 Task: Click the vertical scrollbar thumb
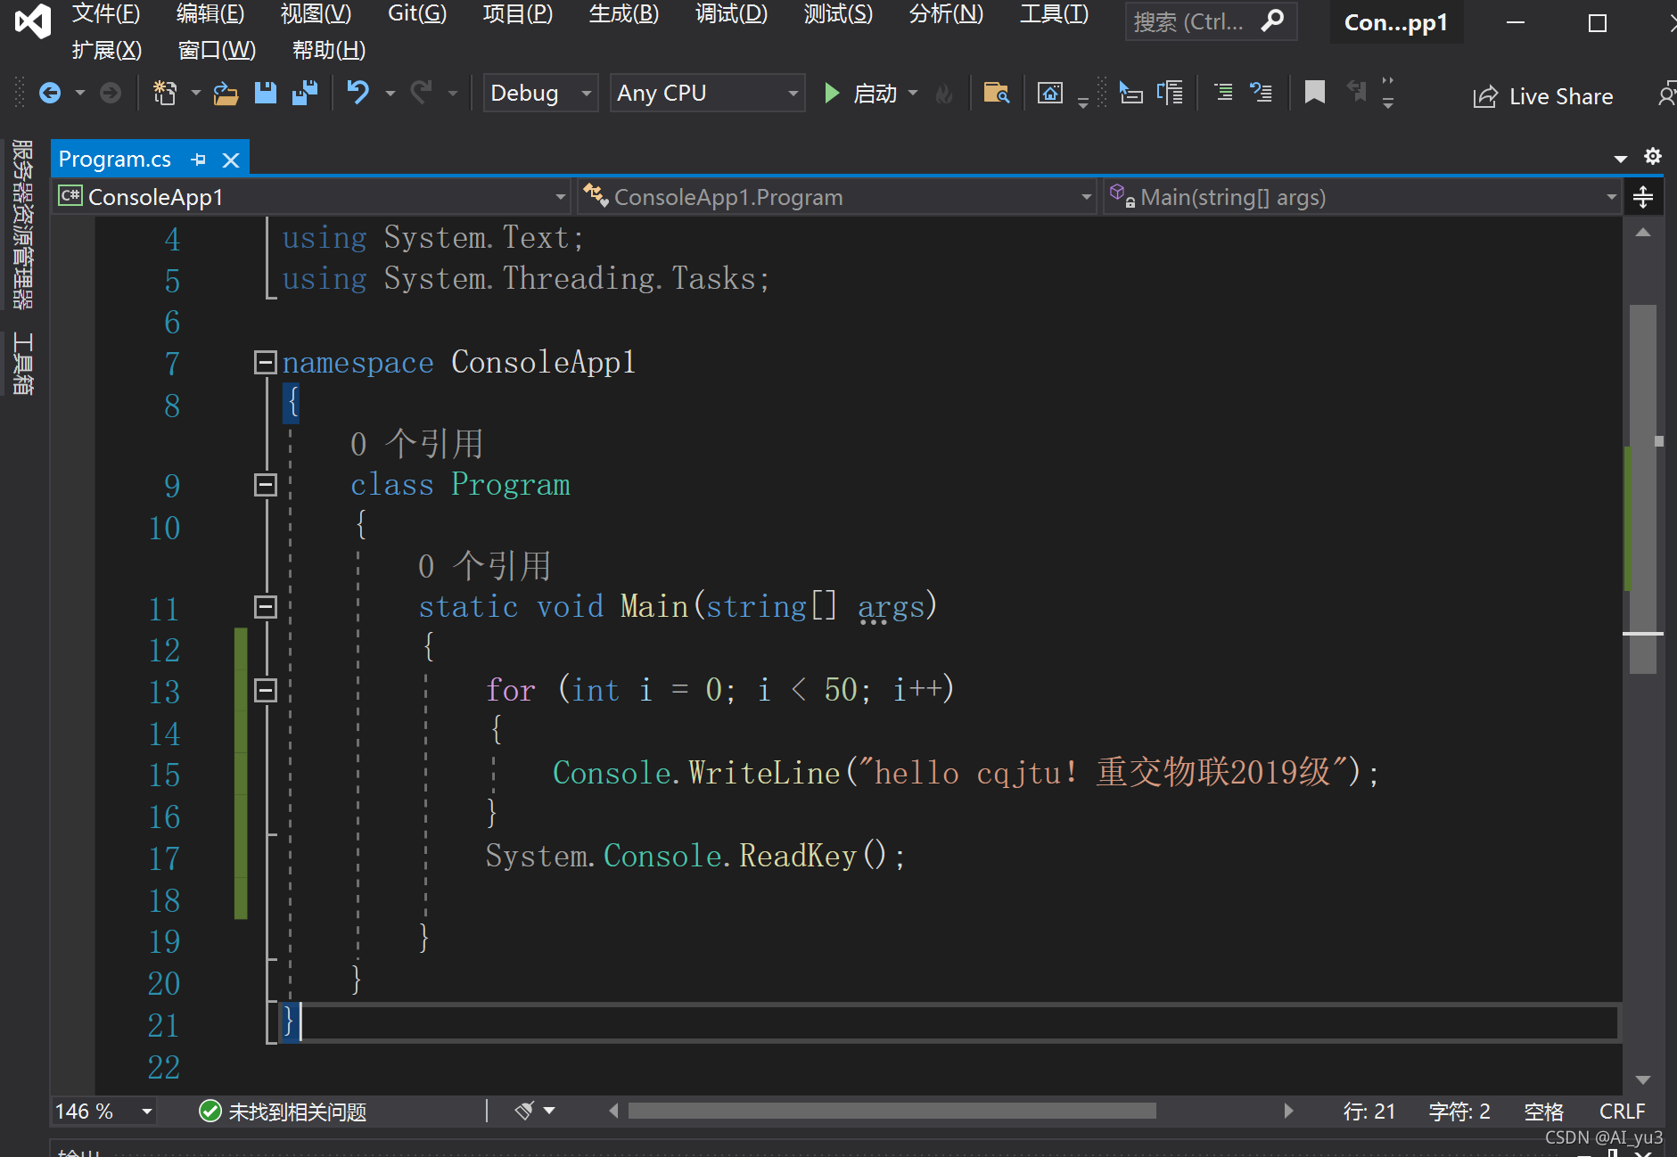1643,489
